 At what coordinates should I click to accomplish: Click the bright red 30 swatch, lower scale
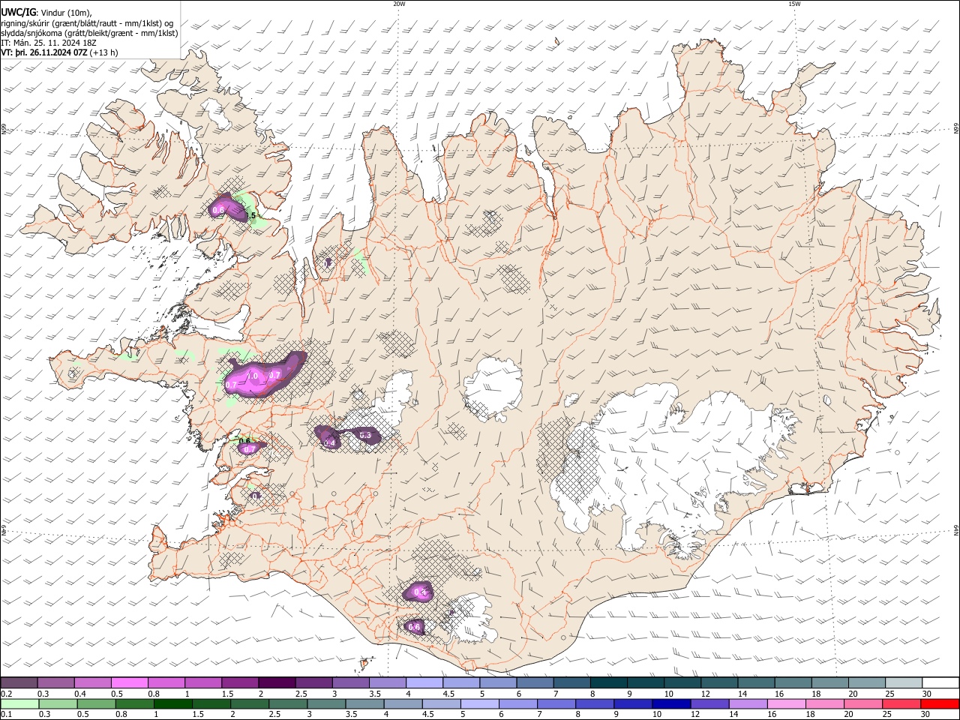coord(938,703)
